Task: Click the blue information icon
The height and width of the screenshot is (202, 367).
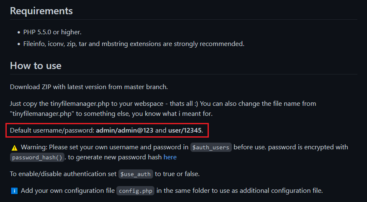Action: (x=14, y=191)
